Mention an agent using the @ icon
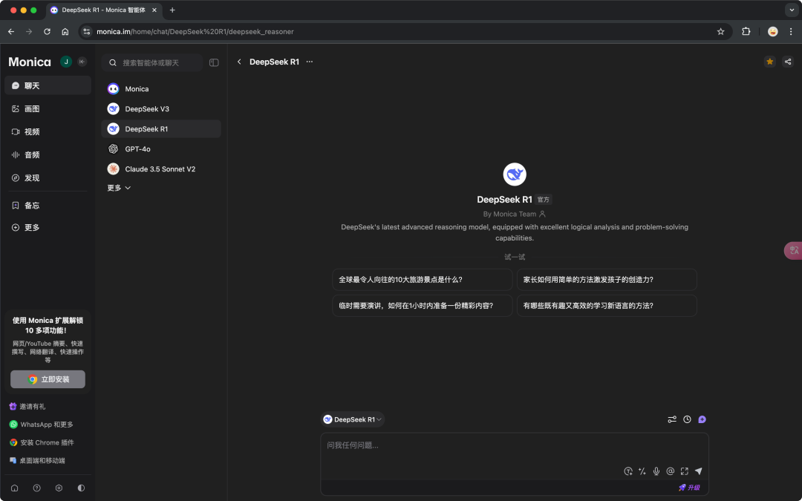 [x=670, y=471]
